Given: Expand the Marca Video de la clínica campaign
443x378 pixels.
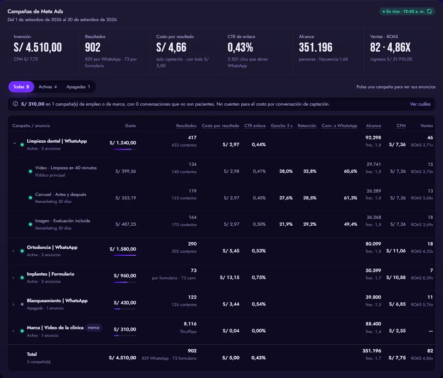Looking at the screenshot, I should click(13, 331).
